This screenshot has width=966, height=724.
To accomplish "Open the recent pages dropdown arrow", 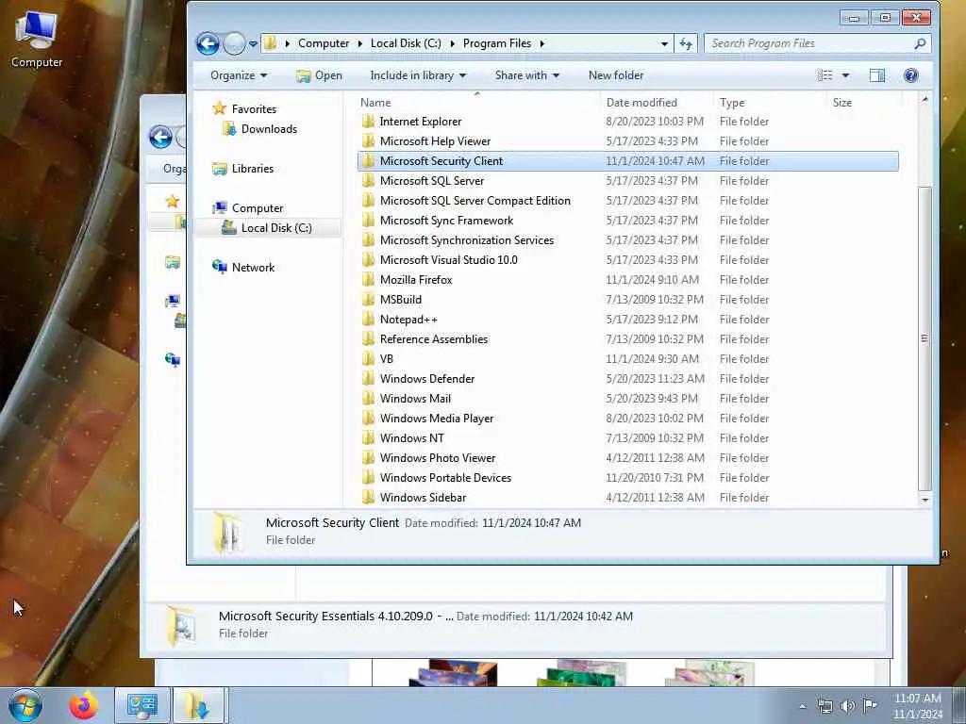I will (253, 43).
